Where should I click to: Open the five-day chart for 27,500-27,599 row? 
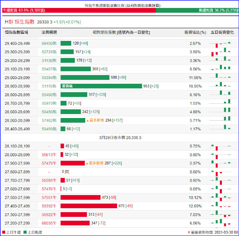click(x=220, y=197)
